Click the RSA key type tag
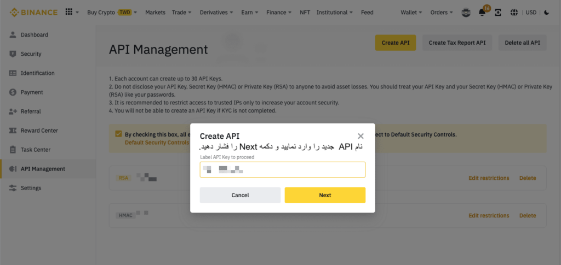The height and width of the screenshot is (265, 561). (x=123, y=178)
